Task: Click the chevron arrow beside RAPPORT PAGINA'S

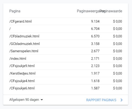Action: click(x=121, y=100)
